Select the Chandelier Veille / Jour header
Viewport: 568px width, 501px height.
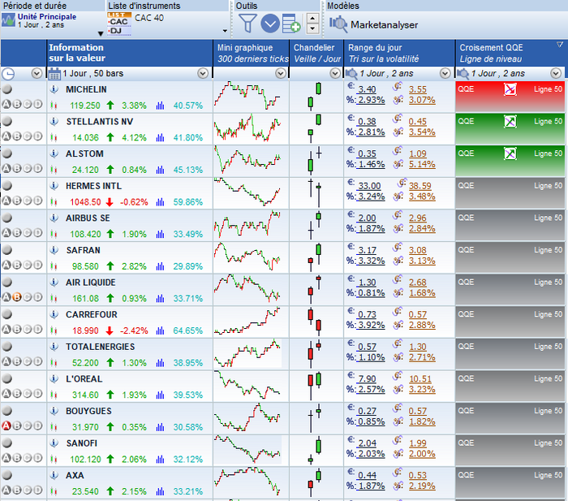pos(316,53)
